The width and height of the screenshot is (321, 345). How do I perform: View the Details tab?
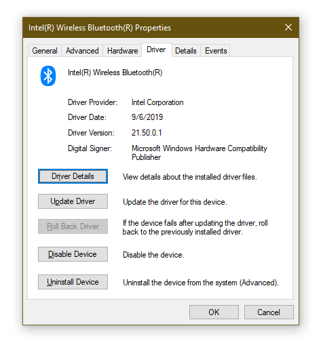pos(186,51)
